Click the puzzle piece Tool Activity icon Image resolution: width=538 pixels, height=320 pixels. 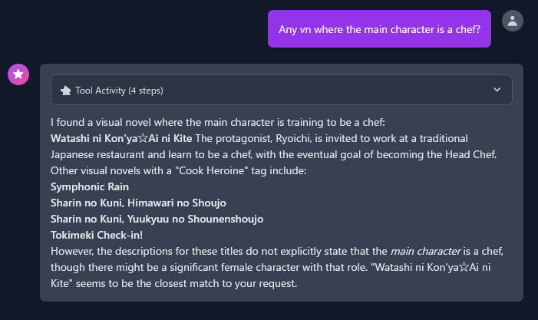(x=65, y=90)
